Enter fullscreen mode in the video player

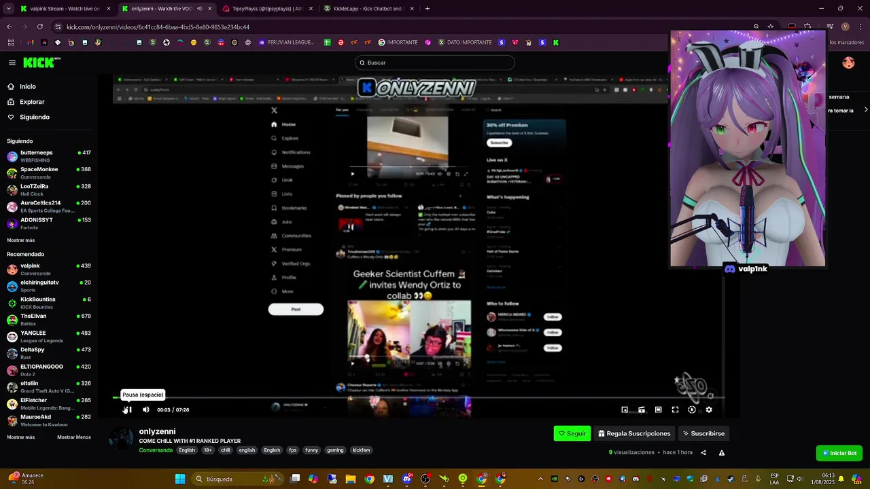[675, 410]
